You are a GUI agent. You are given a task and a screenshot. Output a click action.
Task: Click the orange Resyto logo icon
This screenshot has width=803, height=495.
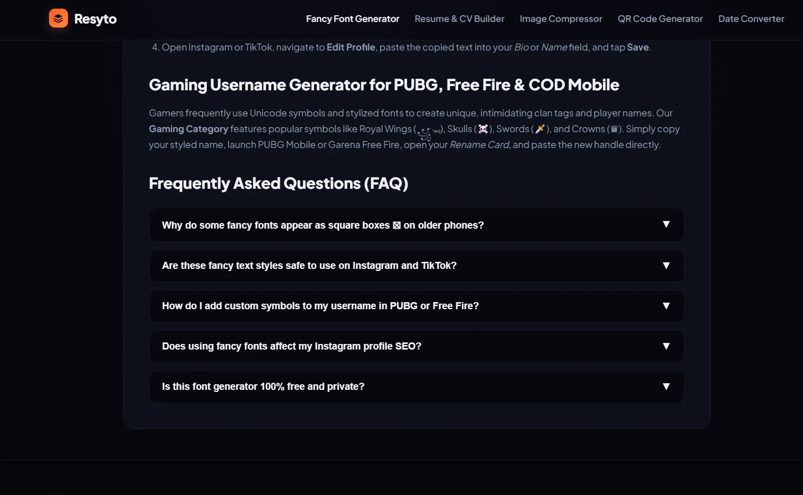58,18
